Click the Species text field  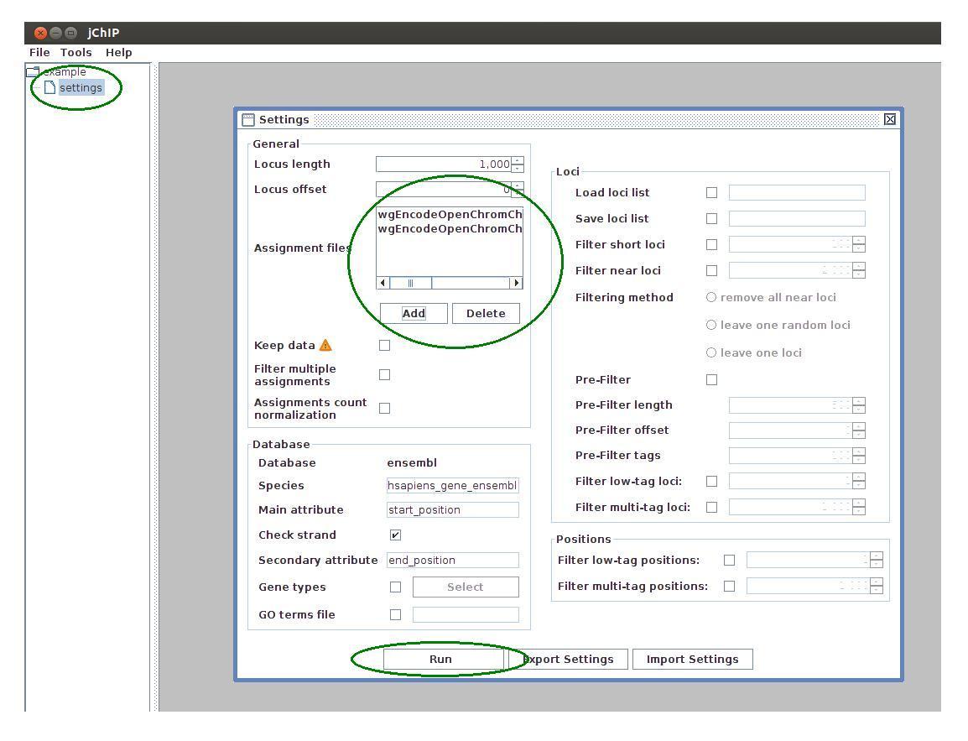pos(452,485)
